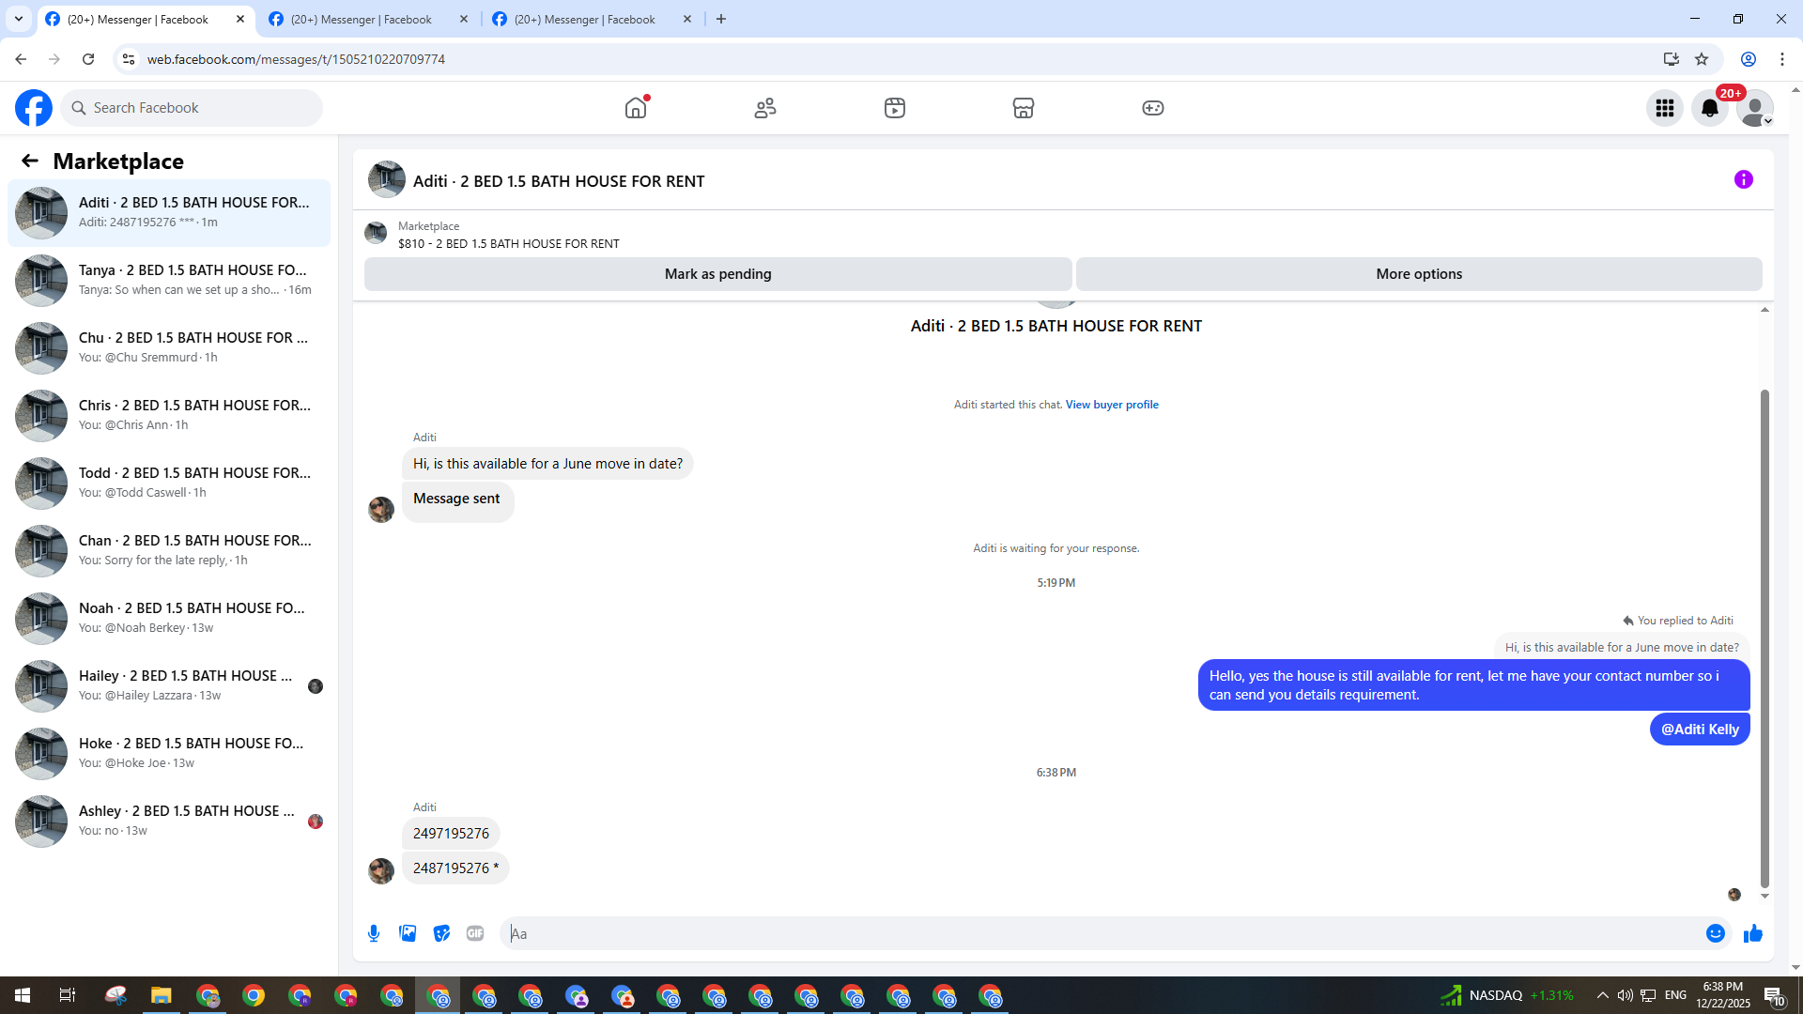Click the voice clip microphone icon
1803x1014 pixels.
(x=374, y=933)
